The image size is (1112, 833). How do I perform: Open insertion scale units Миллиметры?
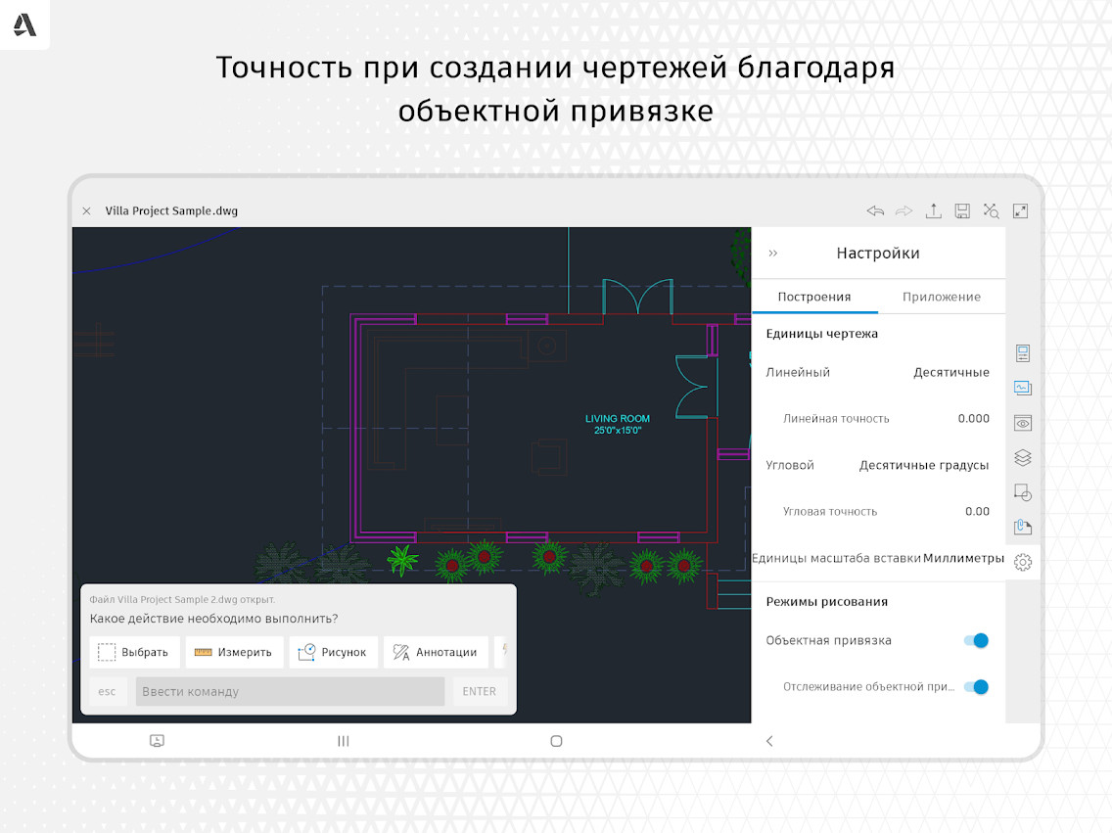tap(963, 558)
